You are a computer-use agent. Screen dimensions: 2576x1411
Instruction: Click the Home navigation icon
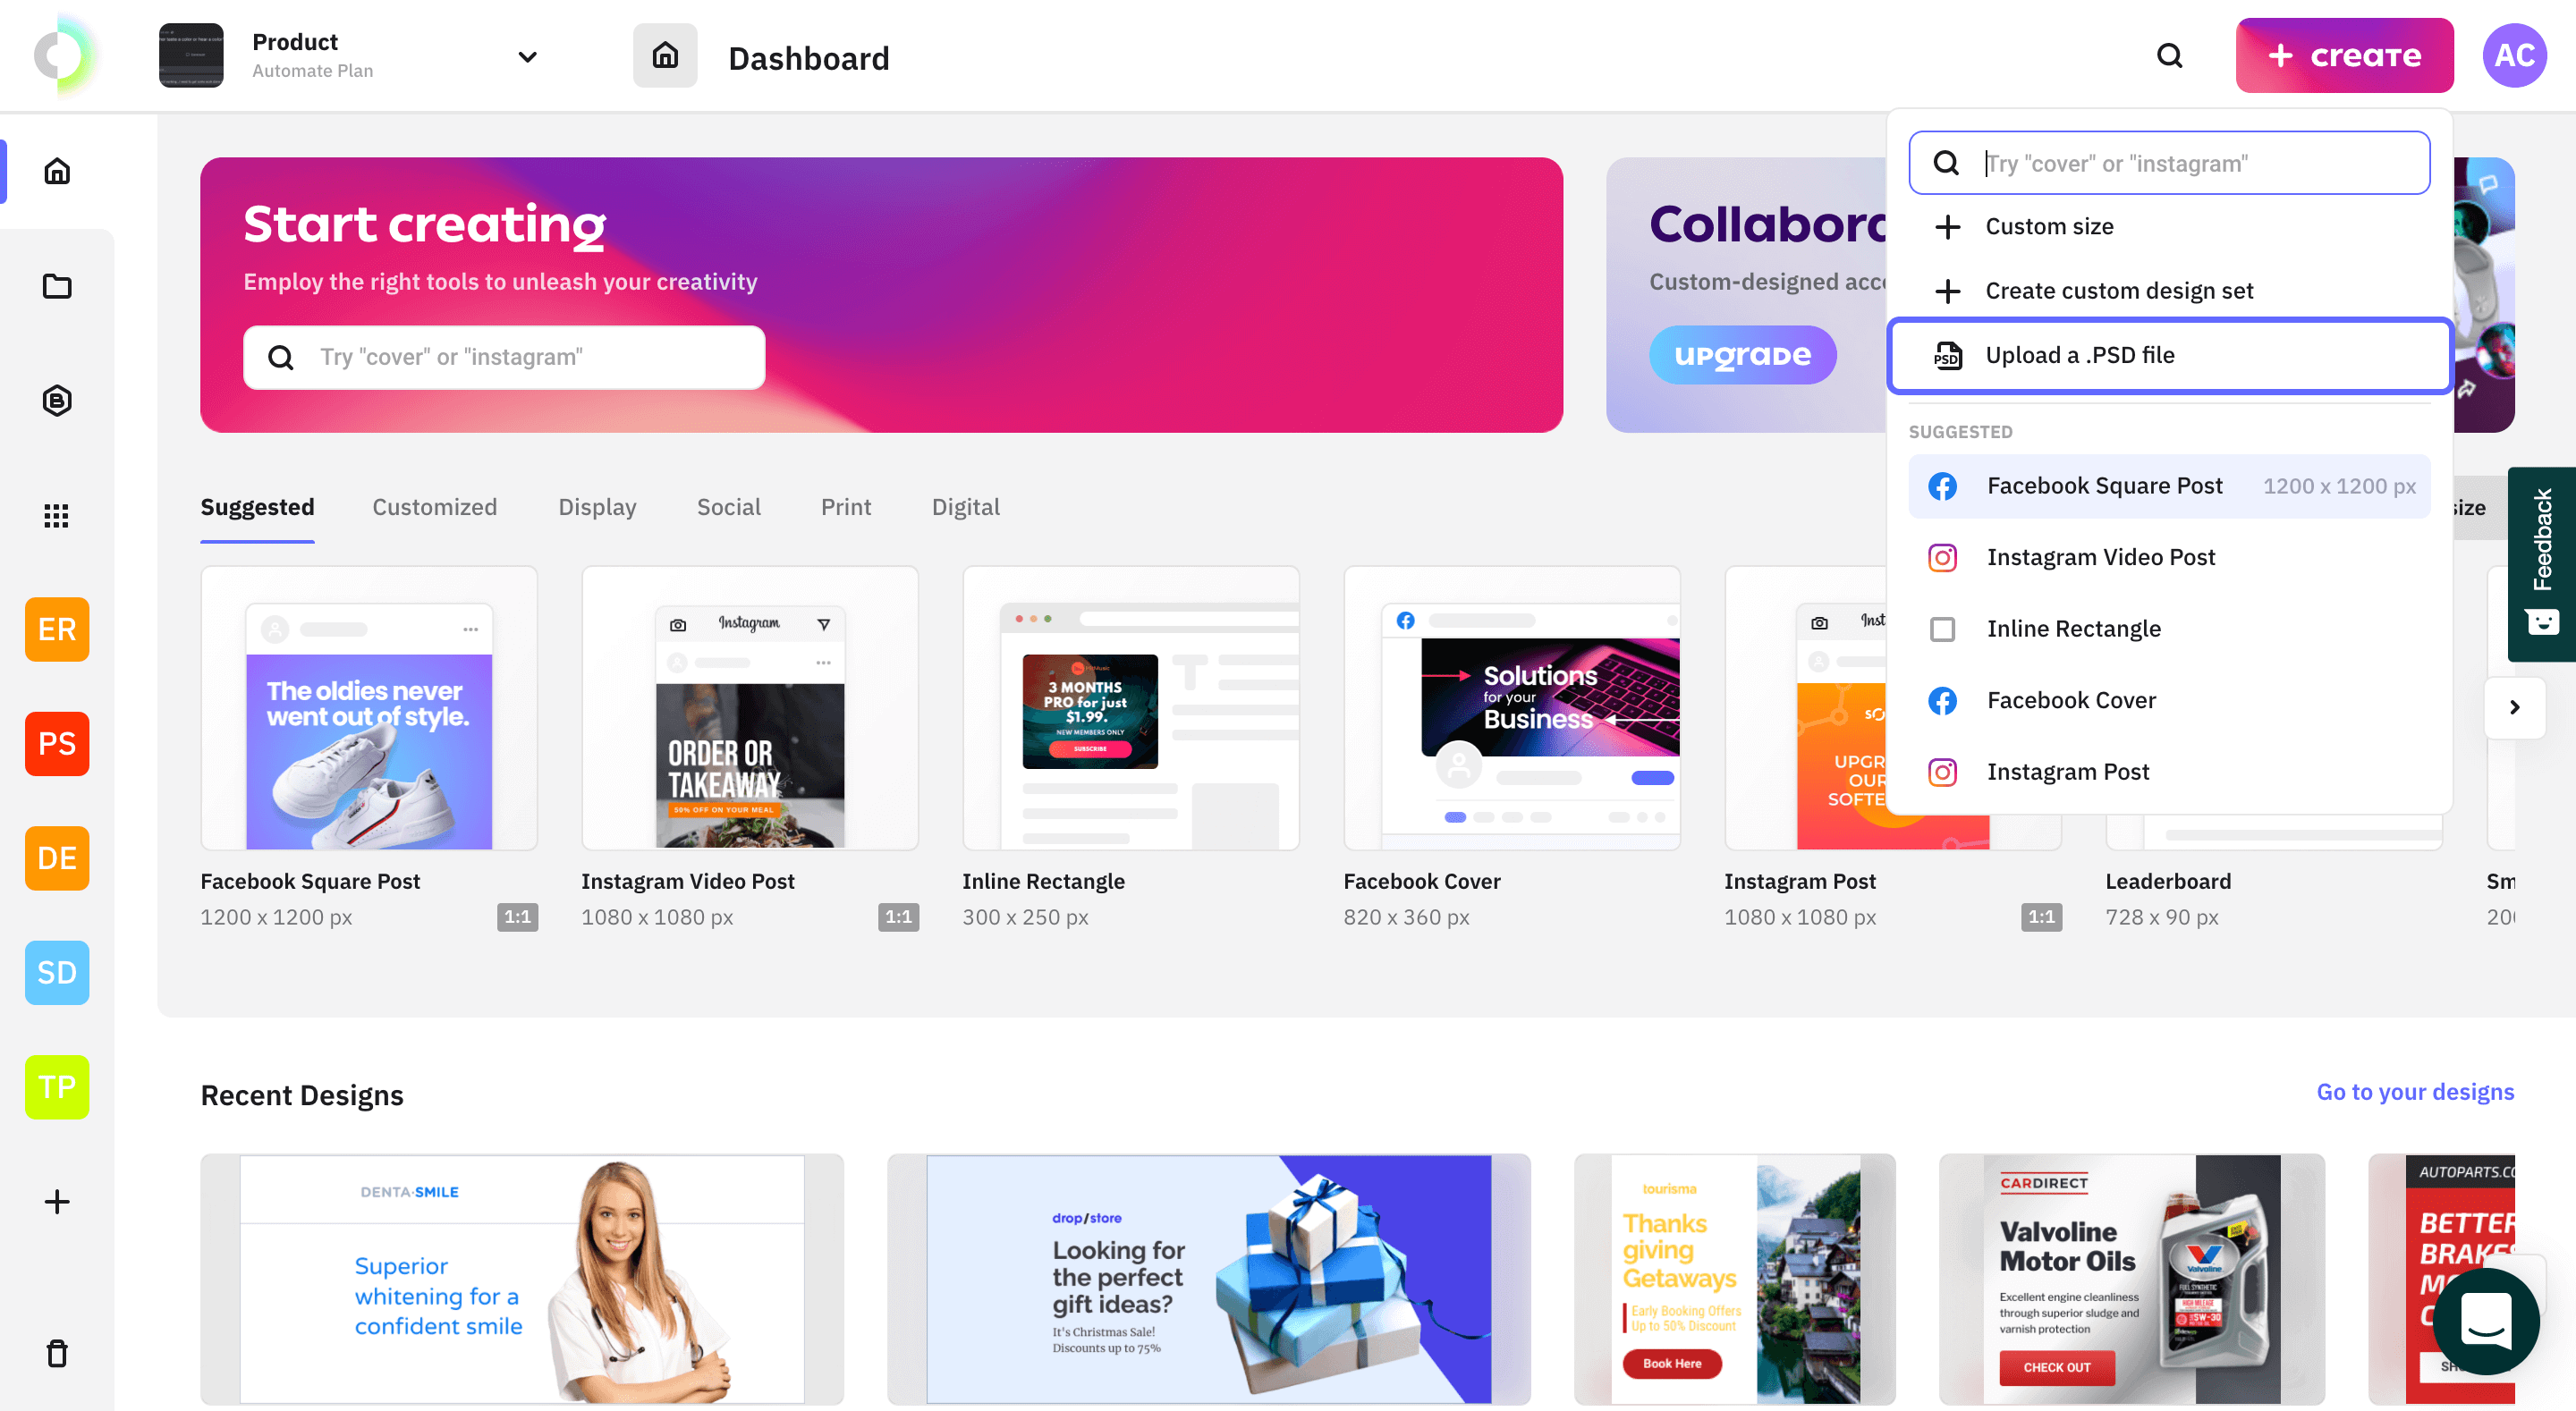(57, 170)
